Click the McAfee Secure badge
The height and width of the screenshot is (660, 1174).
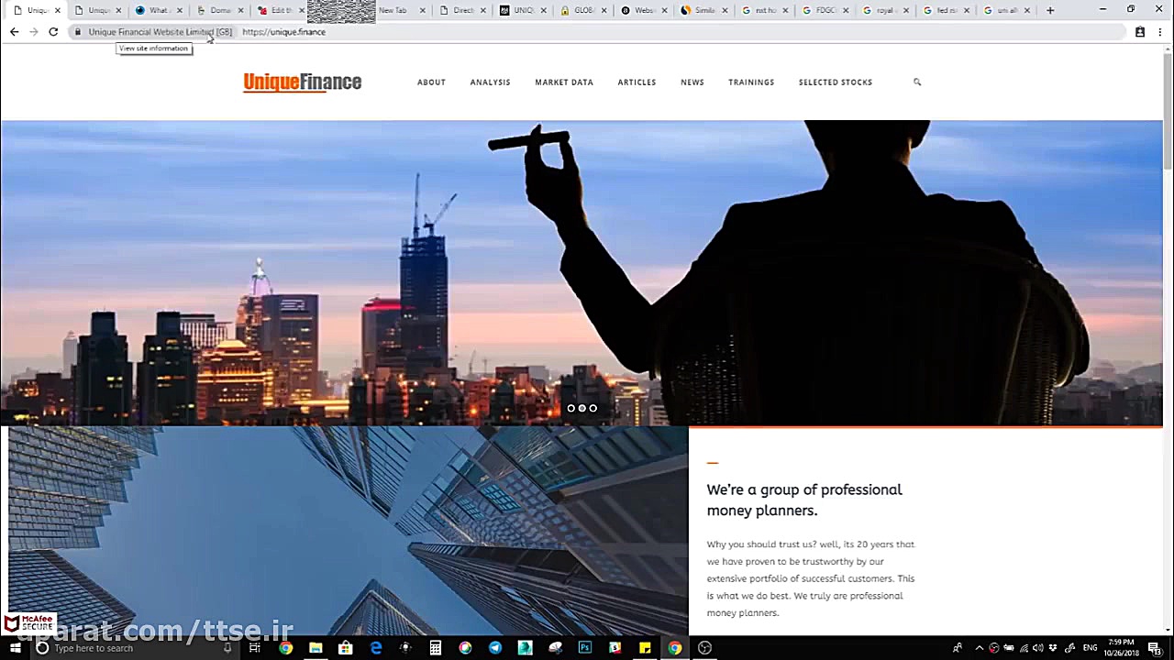29,623
